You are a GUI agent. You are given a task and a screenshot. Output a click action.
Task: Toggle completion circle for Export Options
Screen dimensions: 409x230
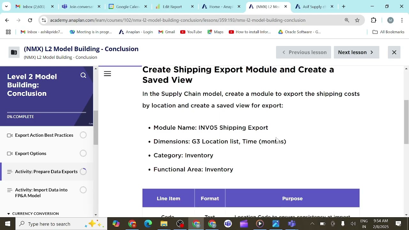83,153
